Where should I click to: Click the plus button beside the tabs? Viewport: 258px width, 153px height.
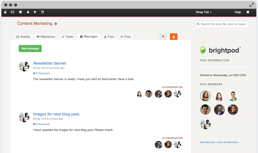[x=163, y=36]
